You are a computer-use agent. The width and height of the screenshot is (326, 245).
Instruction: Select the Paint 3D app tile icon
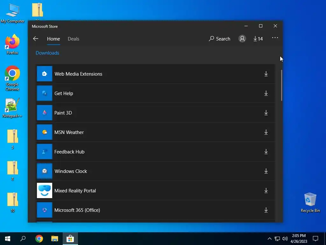tap(45, 113)
